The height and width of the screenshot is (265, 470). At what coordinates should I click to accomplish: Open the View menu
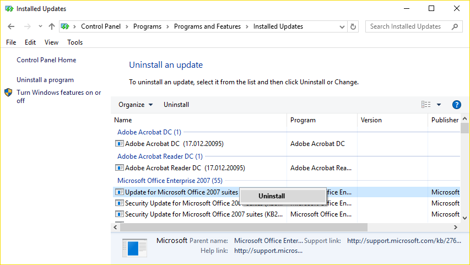click(x=51, y=42)
